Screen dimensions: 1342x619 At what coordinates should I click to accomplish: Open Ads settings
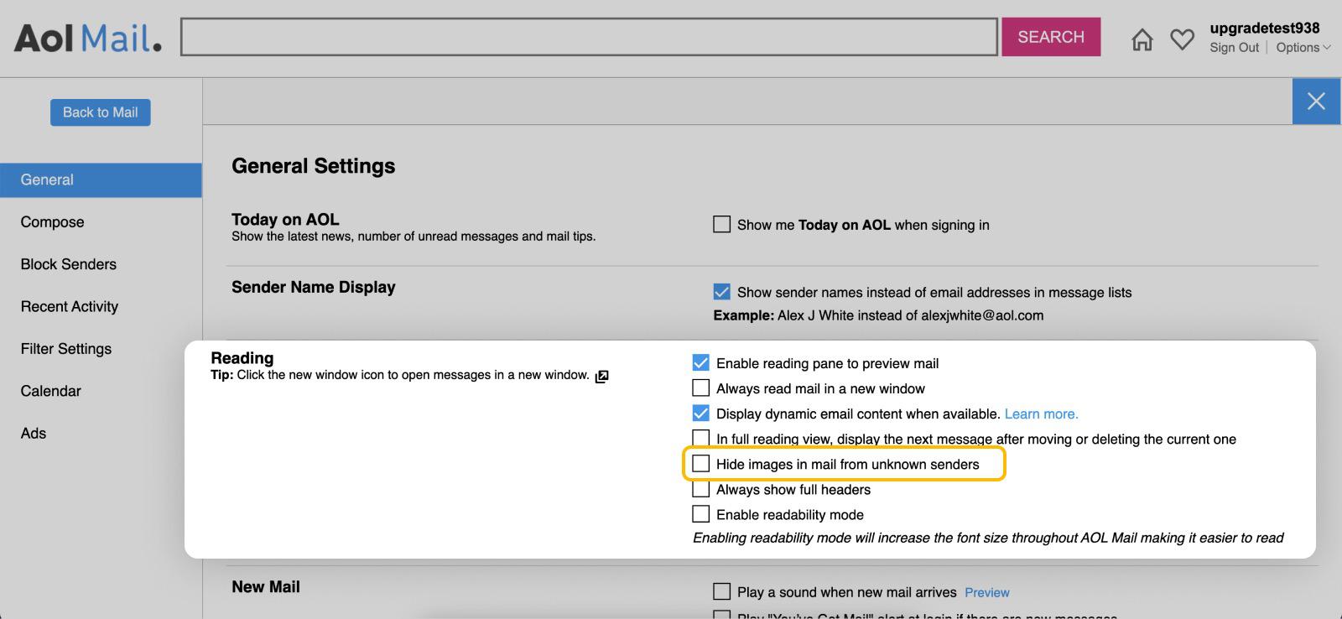tap(34, 433)
